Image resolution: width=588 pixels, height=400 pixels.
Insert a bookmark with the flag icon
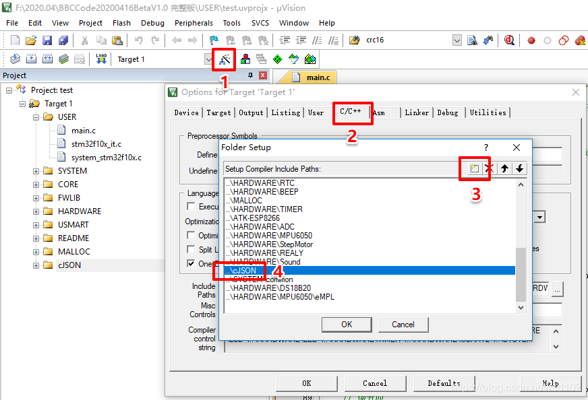[214, 40]
